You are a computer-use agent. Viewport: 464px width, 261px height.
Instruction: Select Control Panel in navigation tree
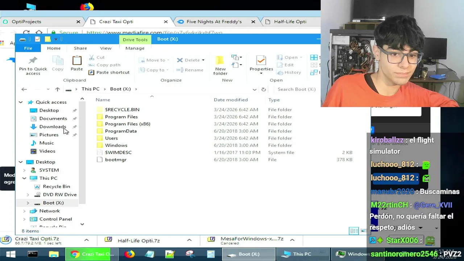[55, 219]
